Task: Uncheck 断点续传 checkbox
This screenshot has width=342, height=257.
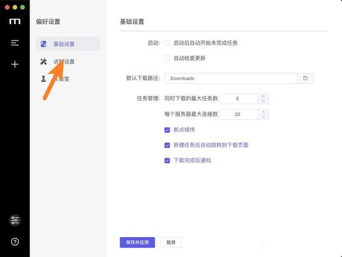Action: [x=167, y=130]
